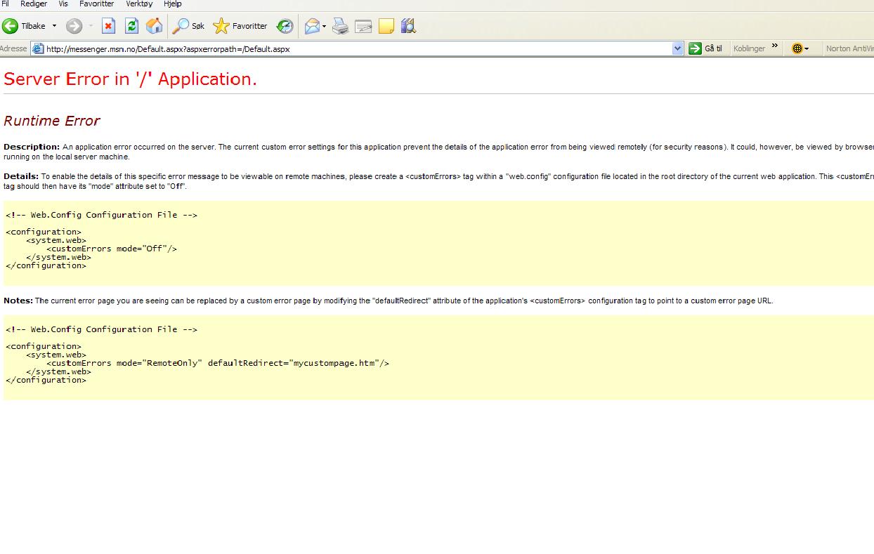Print the page with printer icon

(x=340, y=27)
